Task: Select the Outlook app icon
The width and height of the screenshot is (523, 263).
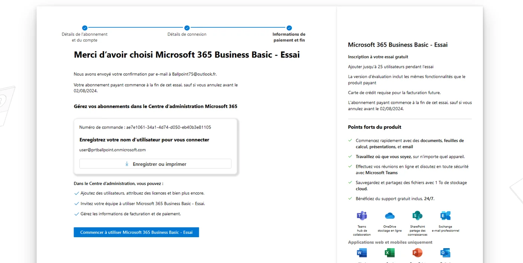Action: 445,253
